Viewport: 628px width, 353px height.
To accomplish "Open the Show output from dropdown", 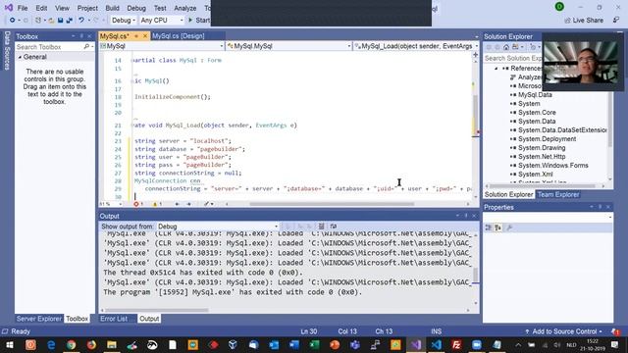I will point(217,227).
